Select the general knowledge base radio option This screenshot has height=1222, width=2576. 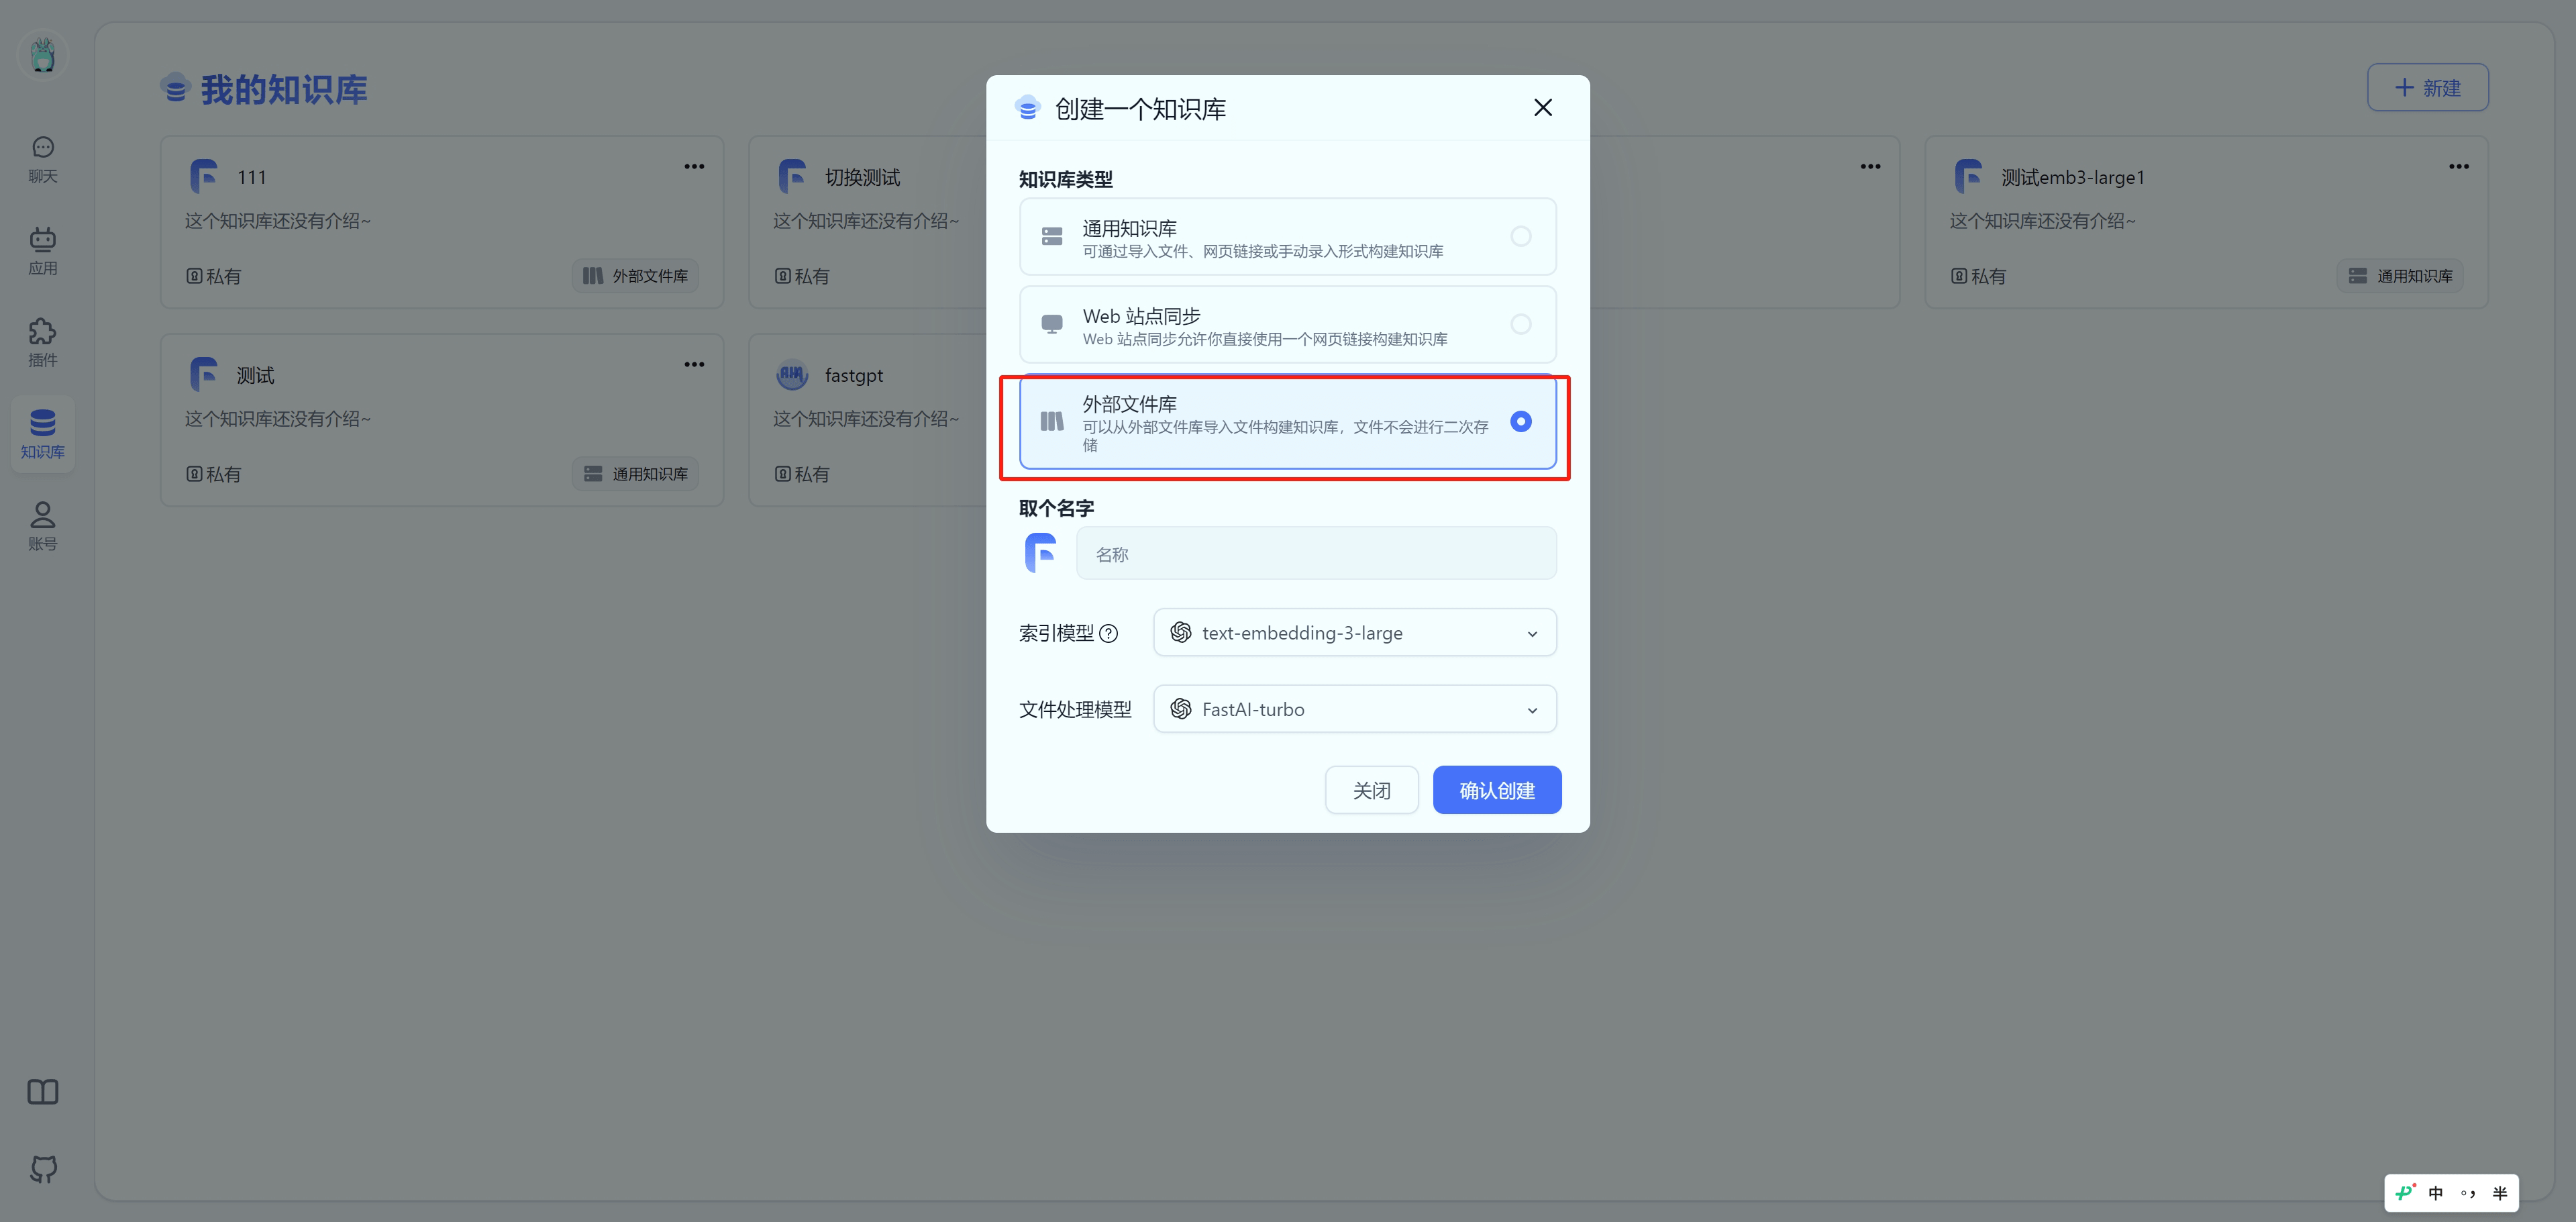1520,237
